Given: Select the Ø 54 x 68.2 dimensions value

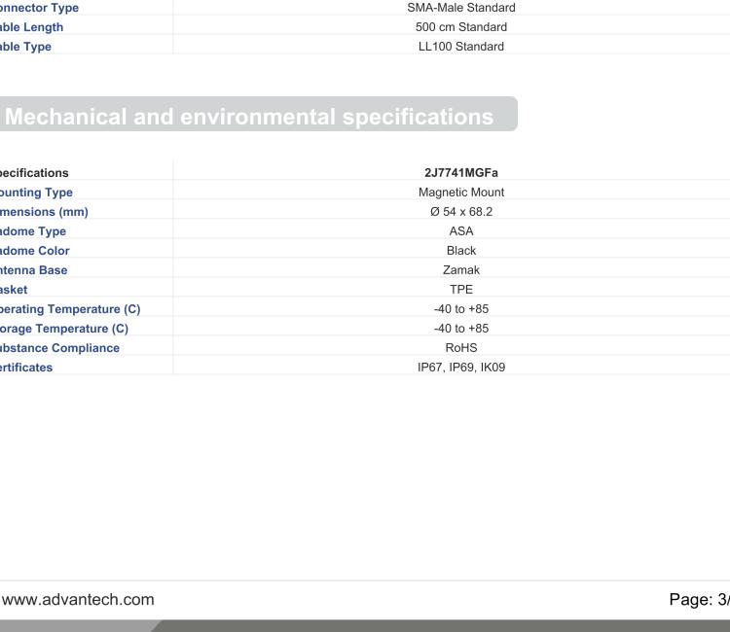Looking at the screenshot, I should coord(460,212).
